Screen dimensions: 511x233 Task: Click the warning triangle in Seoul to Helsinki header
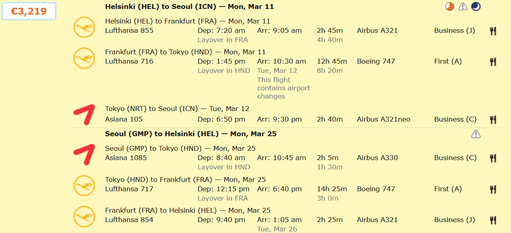click(476, 134)
